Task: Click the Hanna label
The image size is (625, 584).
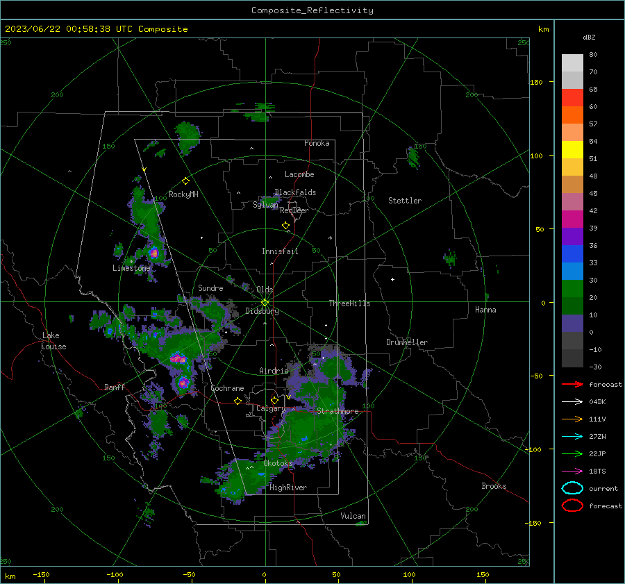Action: coord(485,310)
